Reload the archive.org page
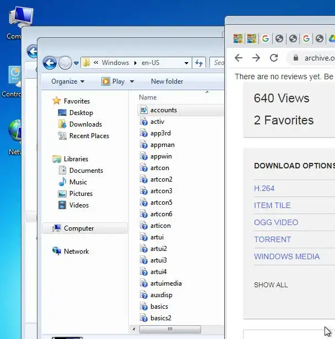The image size is (335, 339). (274, 58)
